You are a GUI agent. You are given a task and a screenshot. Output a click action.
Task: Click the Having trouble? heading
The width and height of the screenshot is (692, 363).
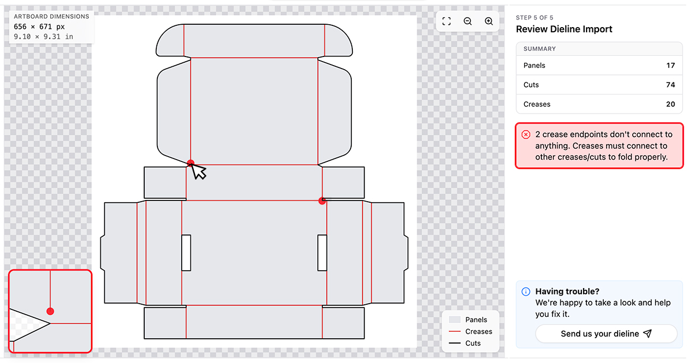tap(567, 292)
